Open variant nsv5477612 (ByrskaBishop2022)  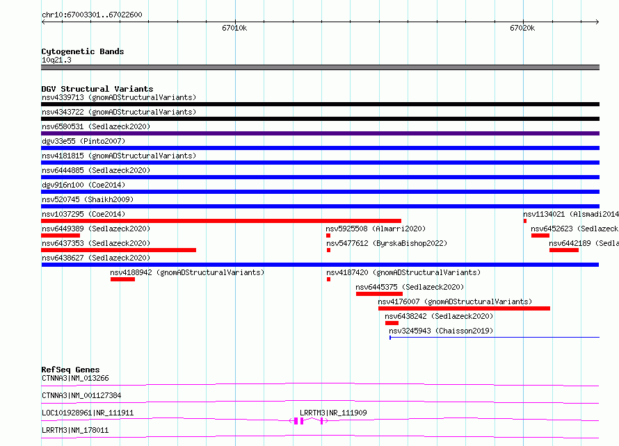387,243
